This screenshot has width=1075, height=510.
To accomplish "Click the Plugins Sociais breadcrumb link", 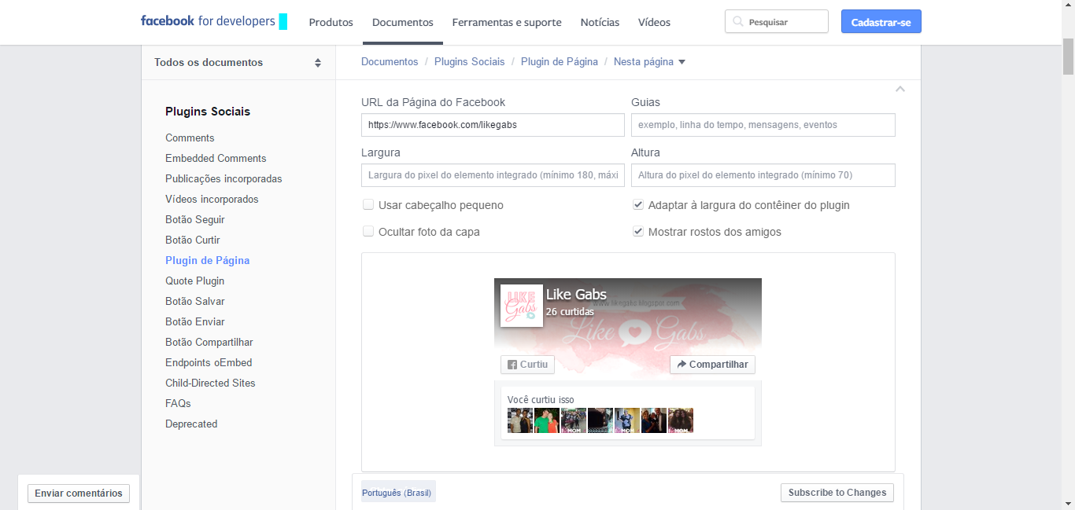I will pyautogui.click(x=470, y=61).
